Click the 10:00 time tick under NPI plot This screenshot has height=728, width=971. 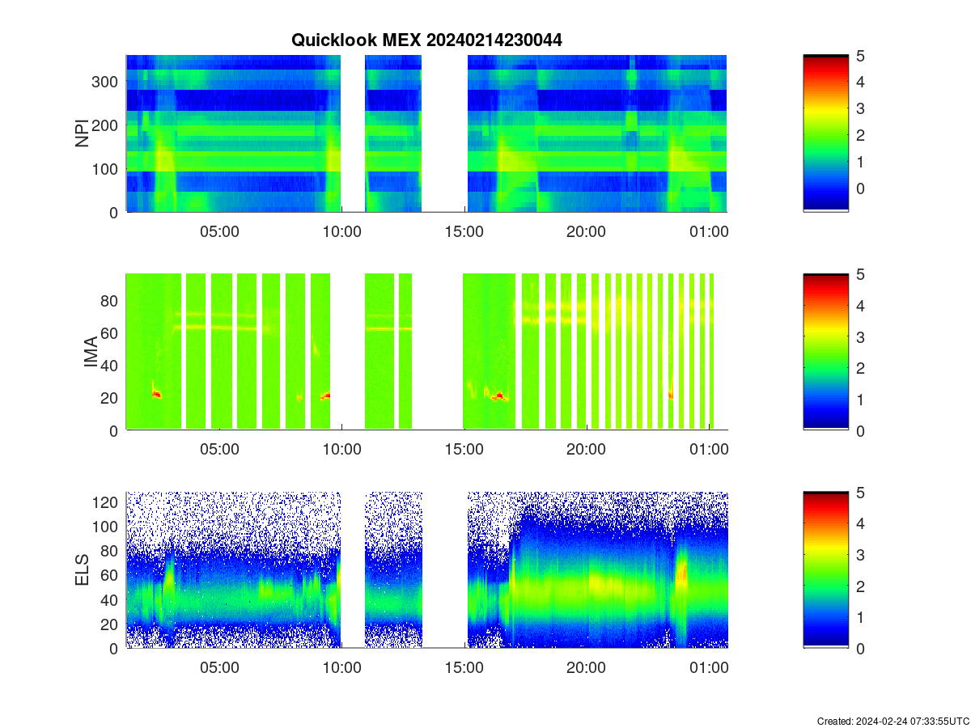click(341, 231)
